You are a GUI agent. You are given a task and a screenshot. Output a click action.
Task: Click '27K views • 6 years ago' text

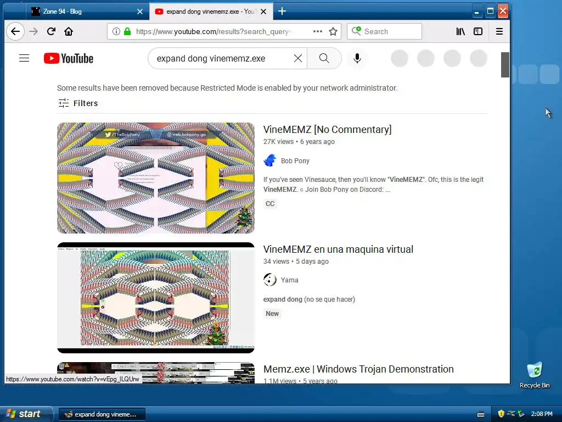click(299, 142)
